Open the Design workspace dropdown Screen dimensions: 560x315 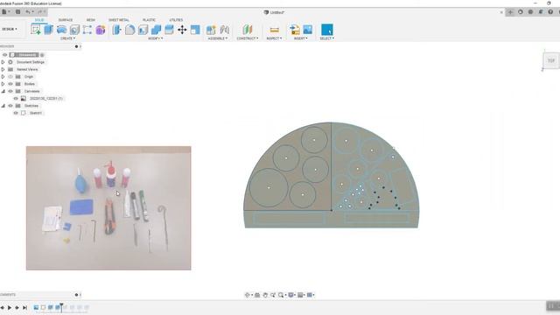pos(10,29)
